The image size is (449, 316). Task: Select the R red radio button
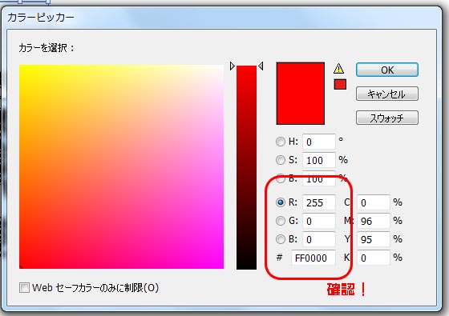pos(281,202)
